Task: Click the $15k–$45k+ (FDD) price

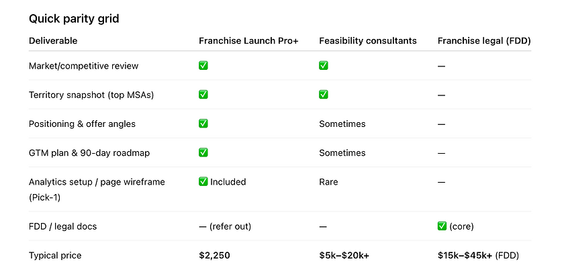Action: 478,256
